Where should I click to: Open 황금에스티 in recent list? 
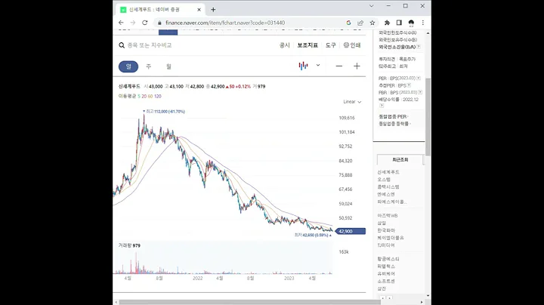(x=388, y=259)
